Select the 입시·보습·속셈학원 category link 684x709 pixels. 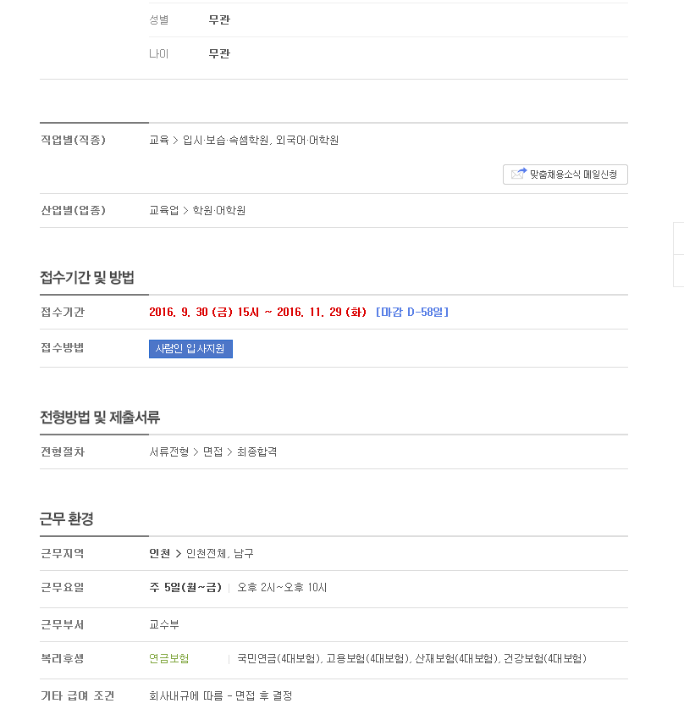click(x=225, y=140)
